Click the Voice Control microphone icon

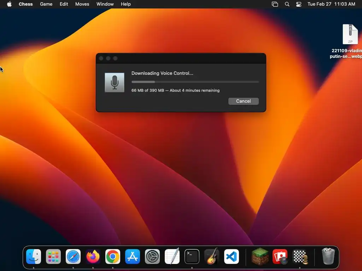(115, 83)
